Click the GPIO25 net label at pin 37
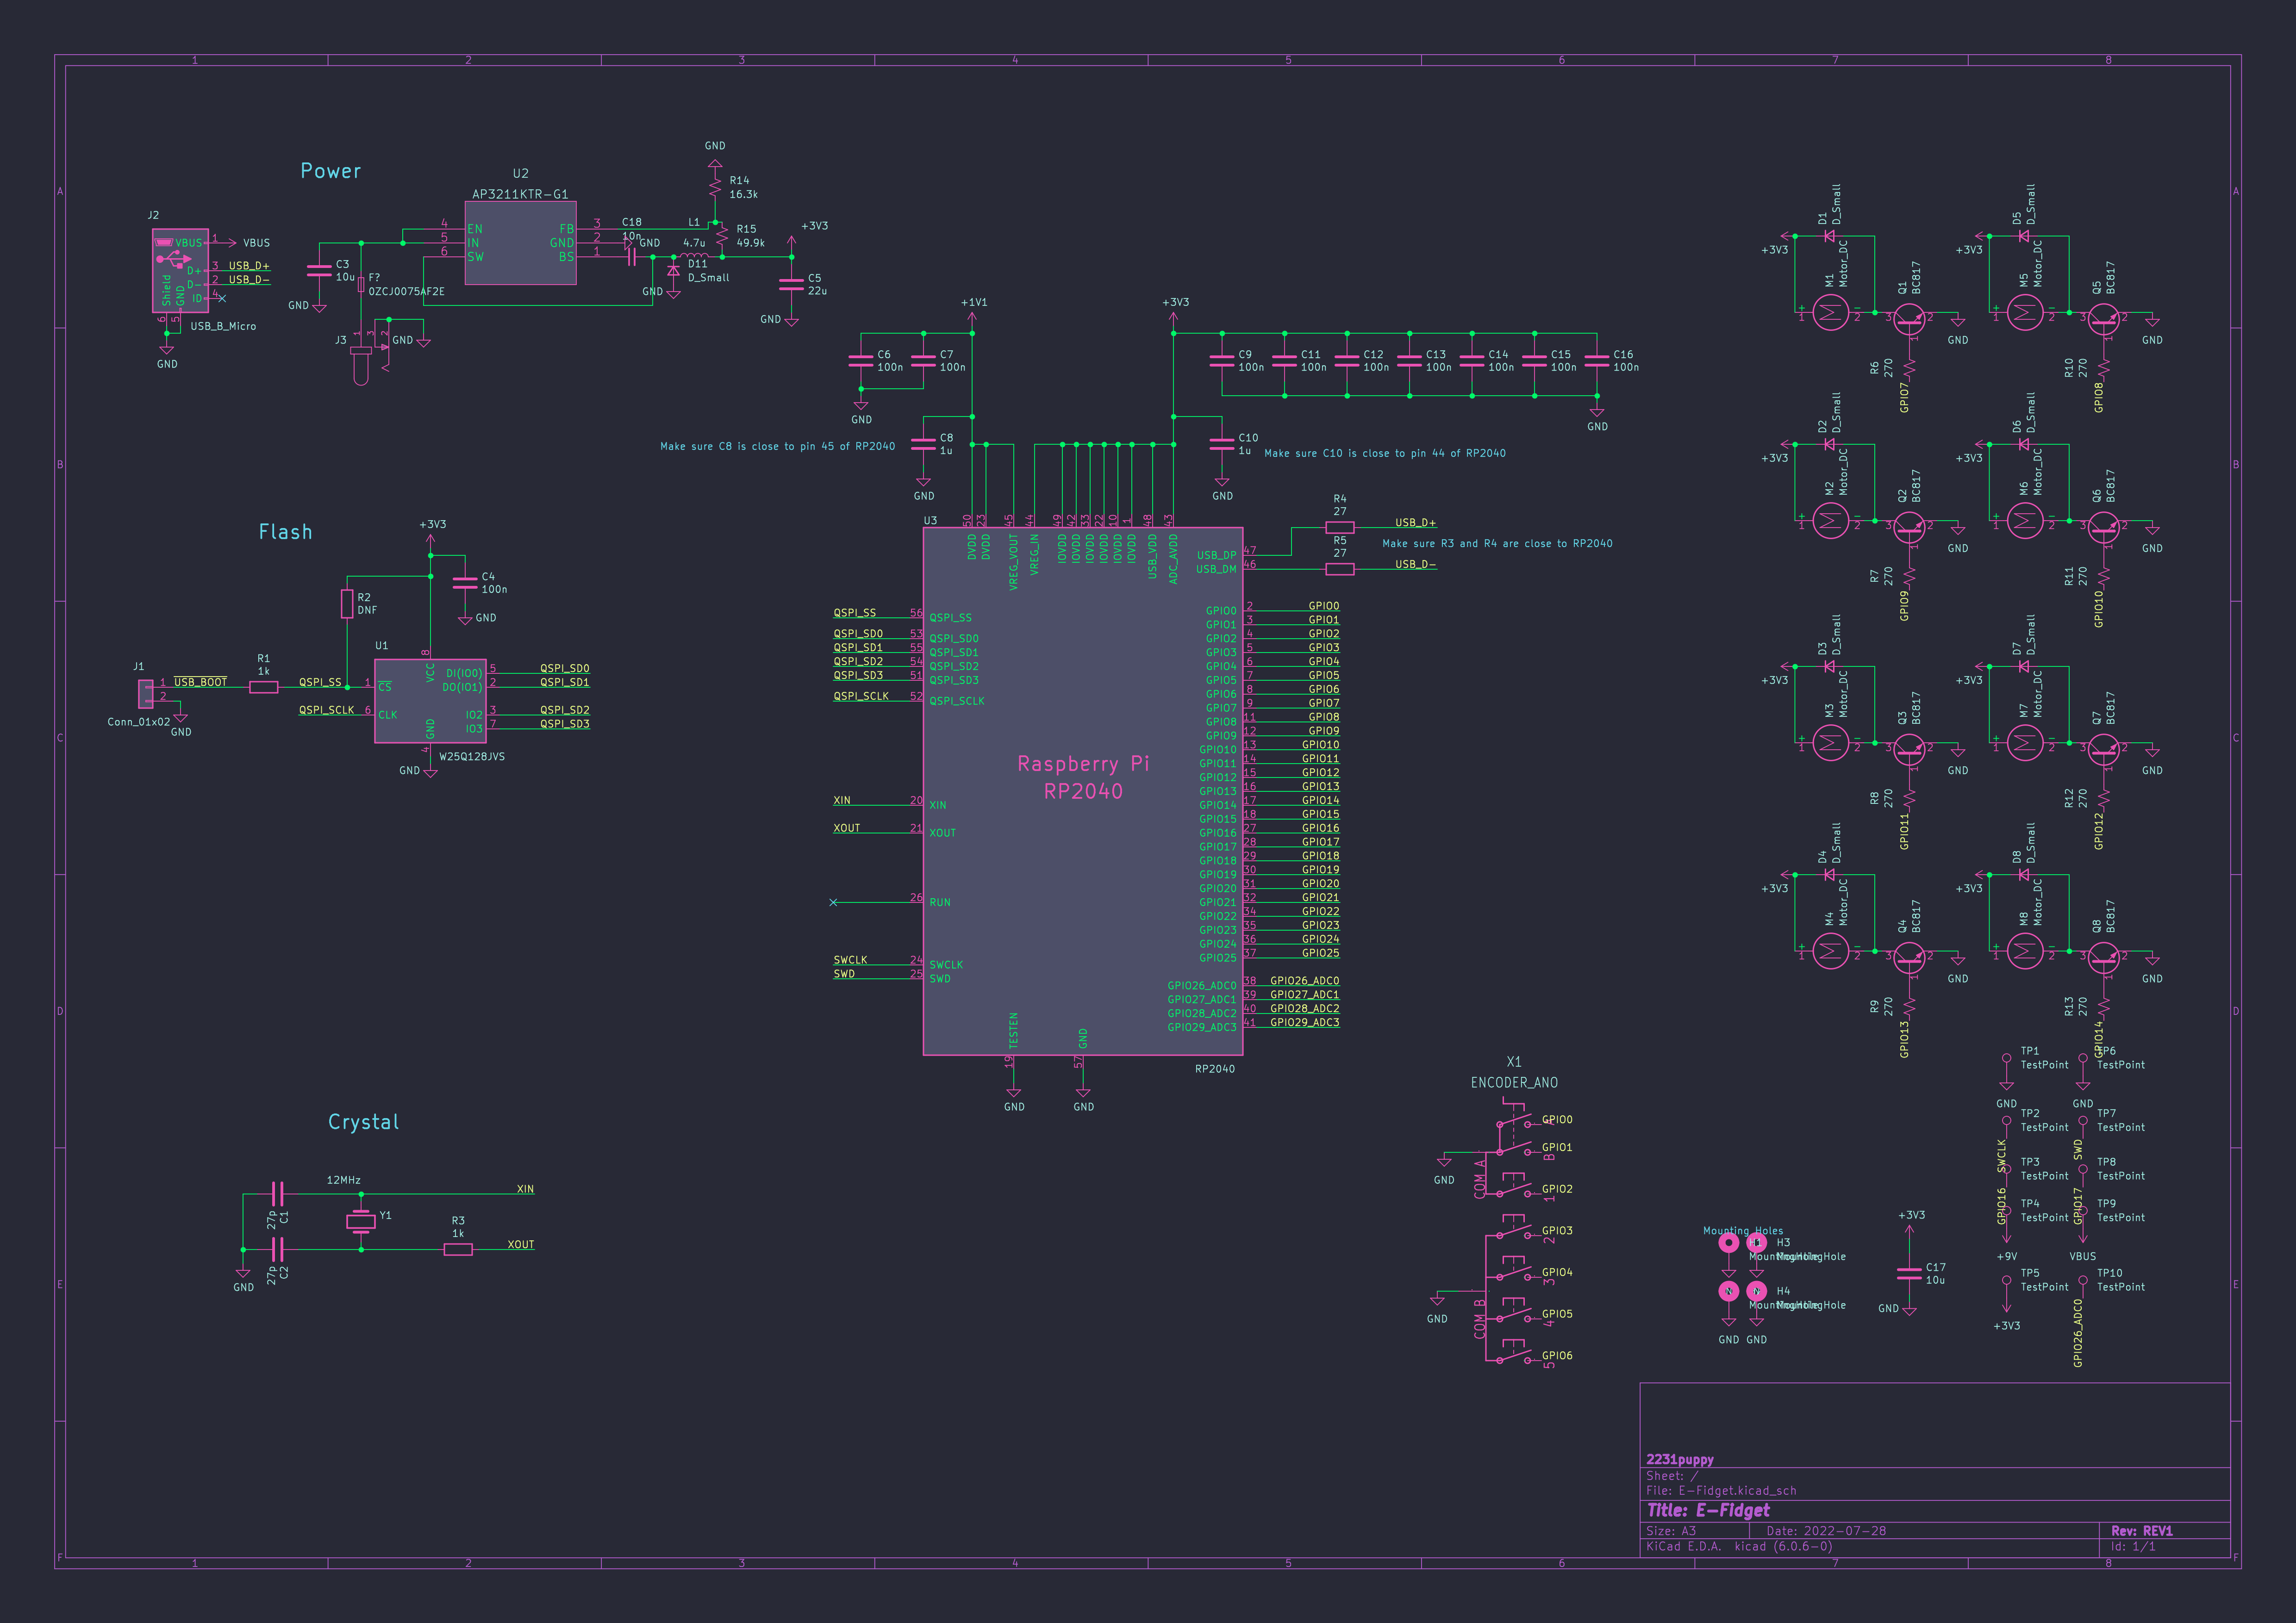 [x=1320, y=953]
